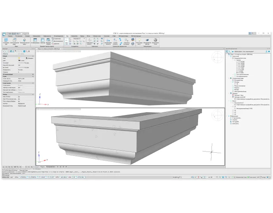The image size is (273, 213).
Task: Click the view compass in the upper viewport
Action: (x=218, y=58)
